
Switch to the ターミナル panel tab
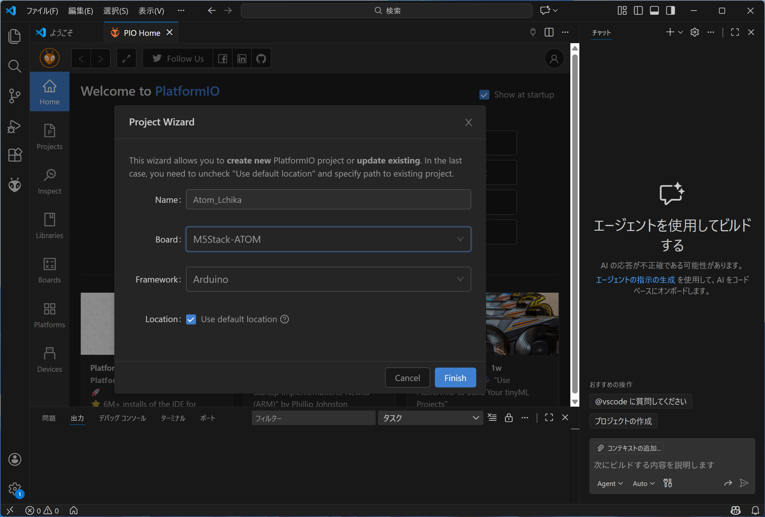(x=173, y=418)
